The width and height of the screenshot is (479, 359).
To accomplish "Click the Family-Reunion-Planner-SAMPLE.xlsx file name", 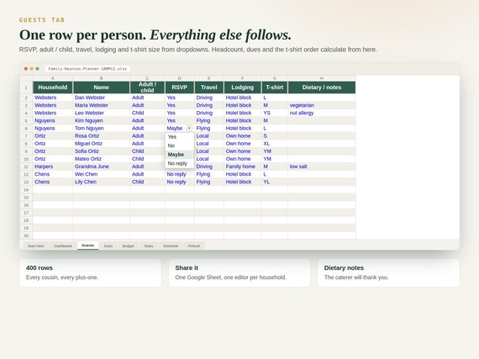I will tap(87, 69).
